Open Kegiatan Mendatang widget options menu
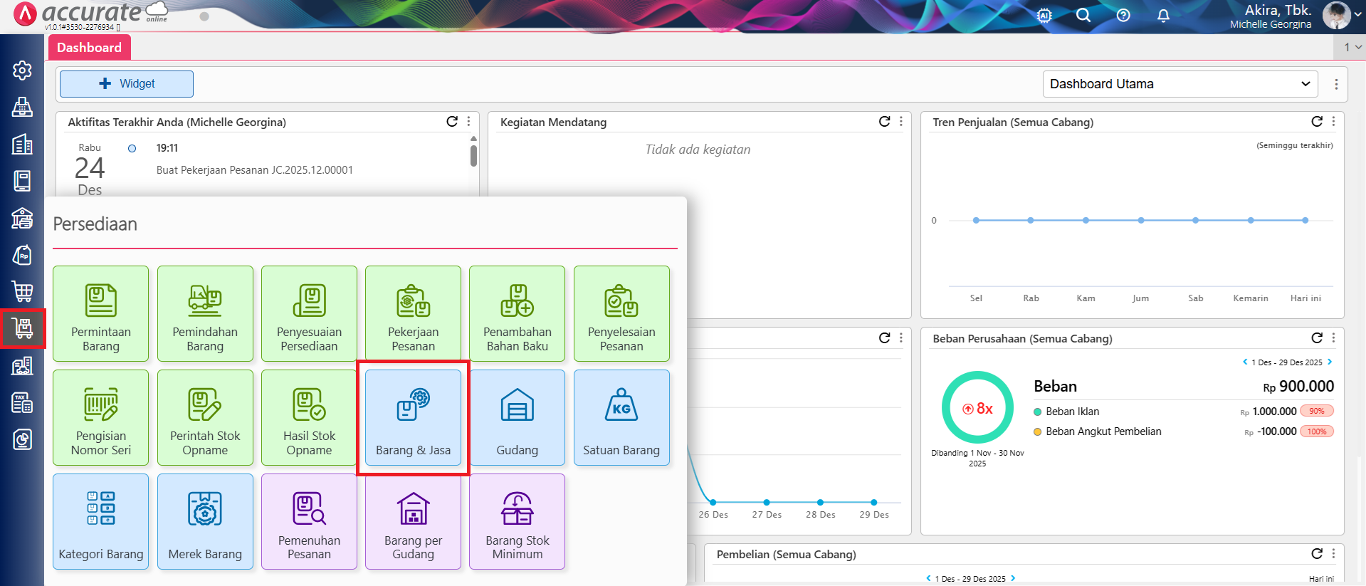 point(901,122)
